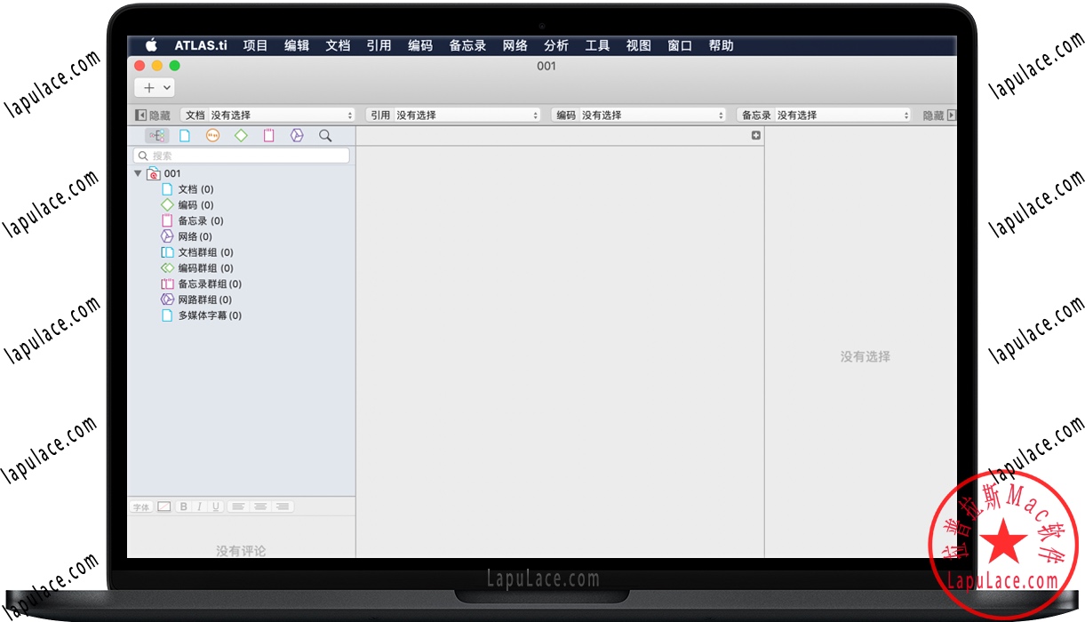Switch sidebar to documents view icon

tap(185, 136)
